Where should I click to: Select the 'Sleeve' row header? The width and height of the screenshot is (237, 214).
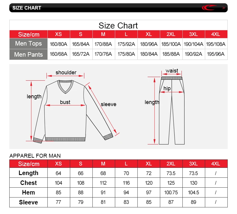tap(28, 202)
